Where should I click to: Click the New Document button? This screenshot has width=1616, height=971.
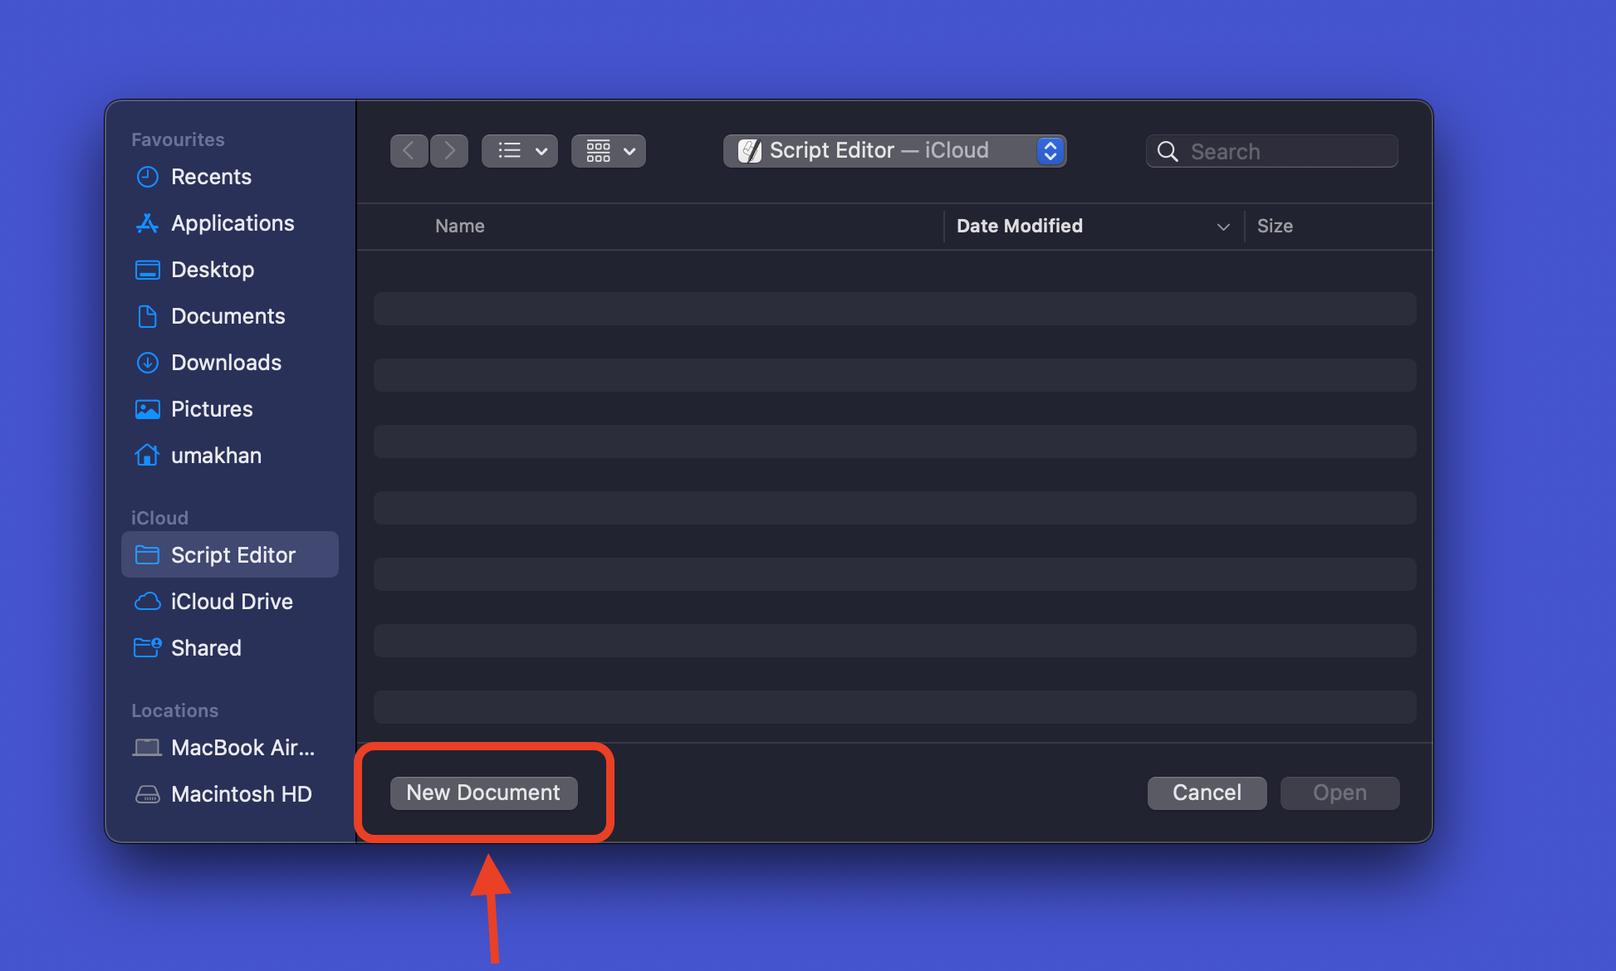coord(483,793)
